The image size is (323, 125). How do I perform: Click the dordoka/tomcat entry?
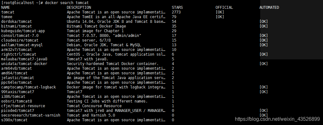[17, 22]
